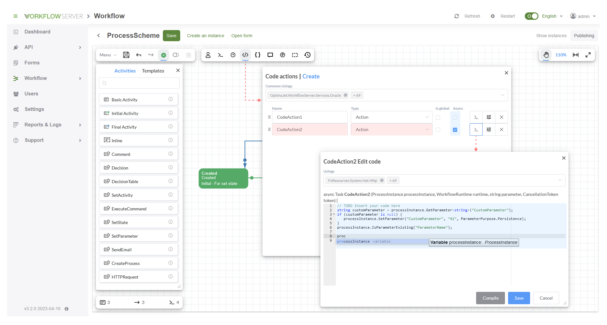Viewport: 607px width, 325px height.
Task: Click the hamburger menu icon
Action: (16, 16)
